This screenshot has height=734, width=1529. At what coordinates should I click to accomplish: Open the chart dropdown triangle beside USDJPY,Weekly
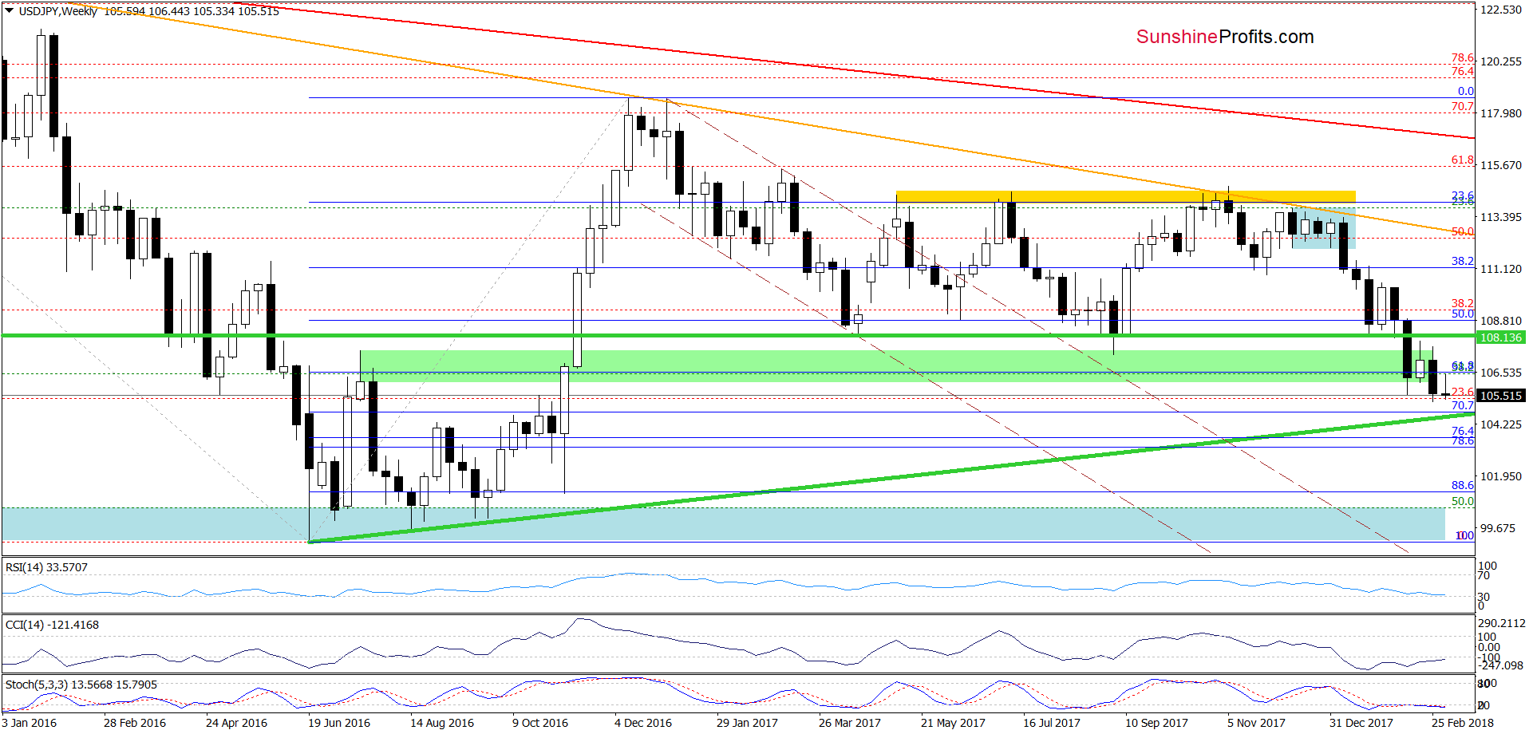[x=10, y=10]
